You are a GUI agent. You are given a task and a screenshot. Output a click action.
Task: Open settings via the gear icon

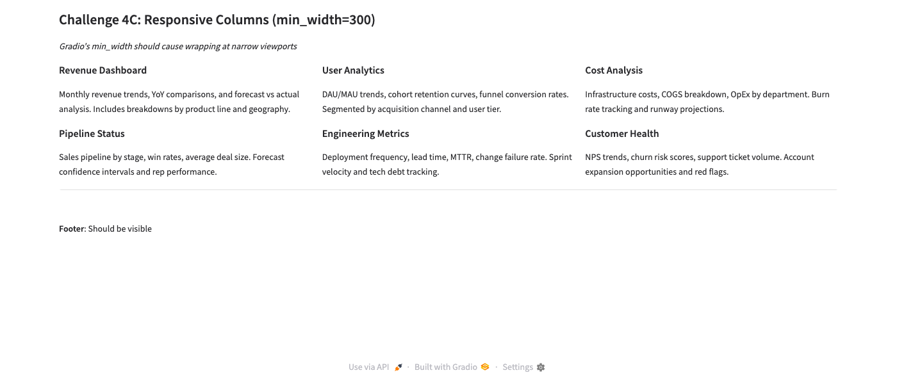pyautogui.click(x=541, y=367)
